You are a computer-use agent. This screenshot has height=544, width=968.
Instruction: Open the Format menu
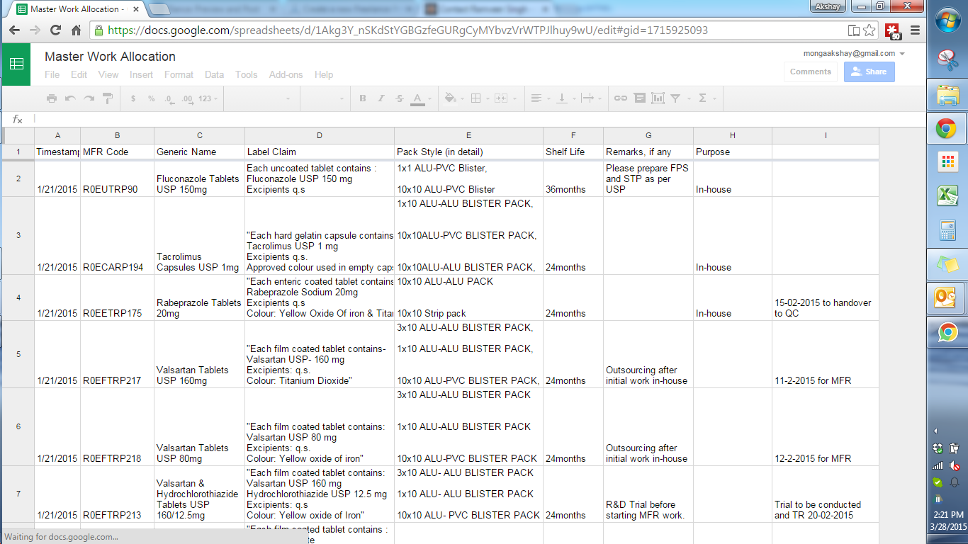179,74
